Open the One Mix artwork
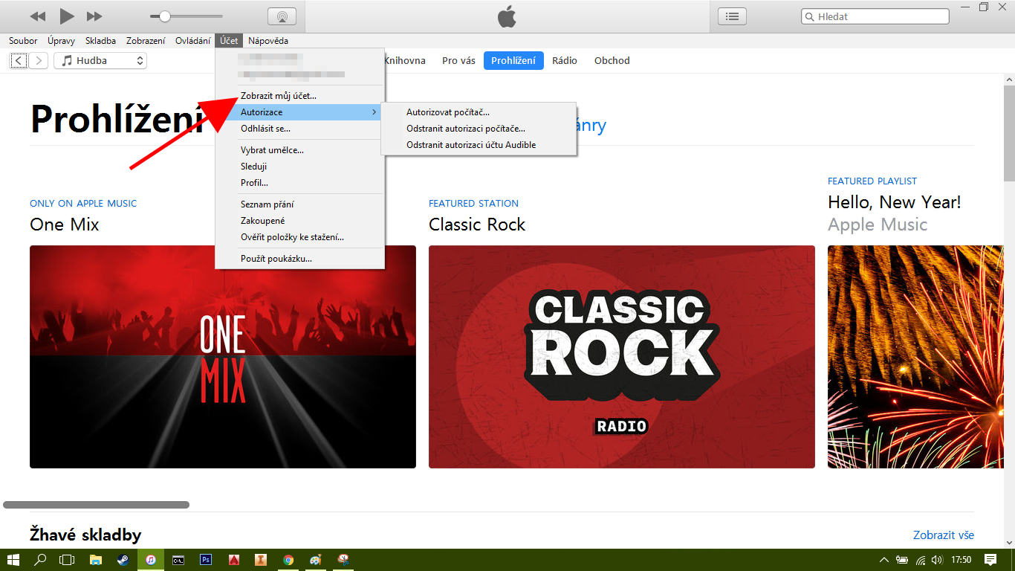Viewport: 1015px width, 571px height. (x=223, y=357)
